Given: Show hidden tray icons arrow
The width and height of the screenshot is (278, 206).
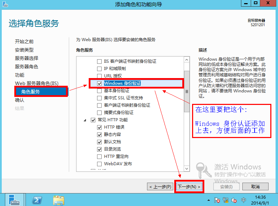Looking at the screenshot, I should (x=209, y=200).
